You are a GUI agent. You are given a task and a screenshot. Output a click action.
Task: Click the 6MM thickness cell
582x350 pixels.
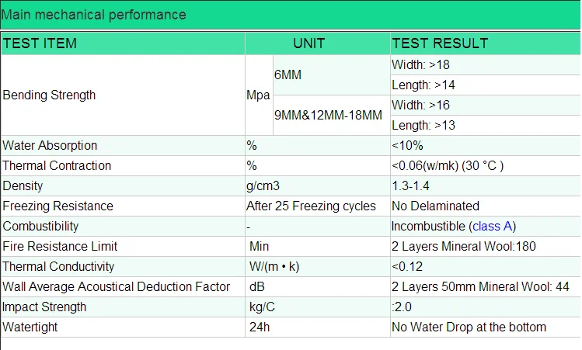coord(288,75)
